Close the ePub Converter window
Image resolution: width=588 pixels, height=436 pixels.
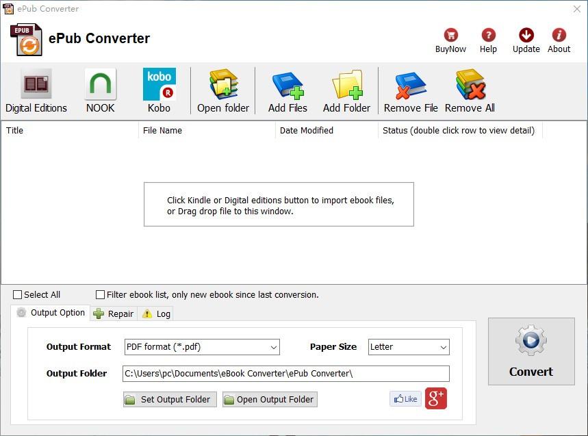(577, 9)
